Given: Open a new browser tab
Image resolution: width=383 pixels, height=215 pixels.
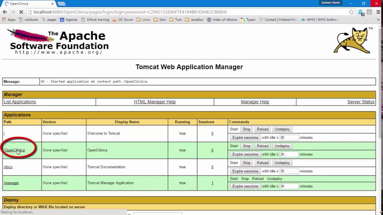Looking at the screenshot, I should 61,4.
